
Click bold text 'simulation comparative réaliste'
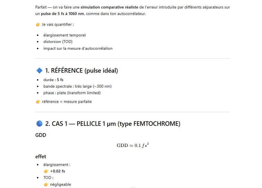pyautogui.click(x=109, y=7)
